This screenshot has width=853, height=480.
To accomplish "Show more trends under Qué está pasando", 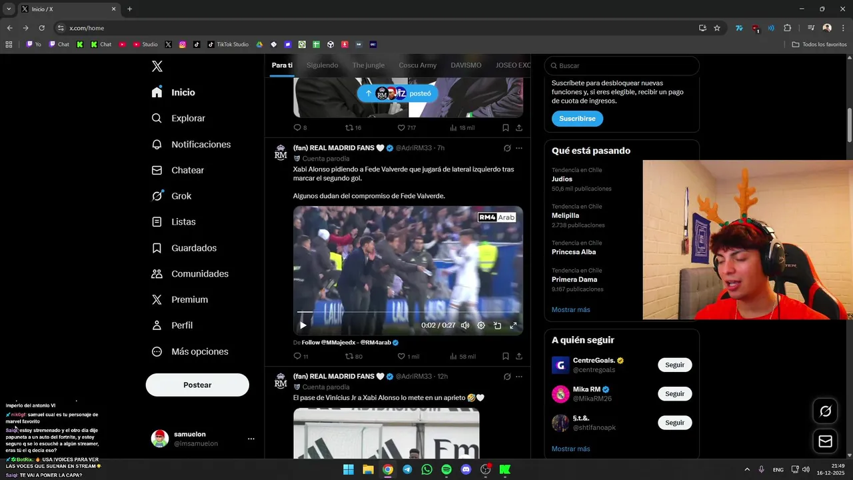I will pyautogui.click(x=570, y=310).
